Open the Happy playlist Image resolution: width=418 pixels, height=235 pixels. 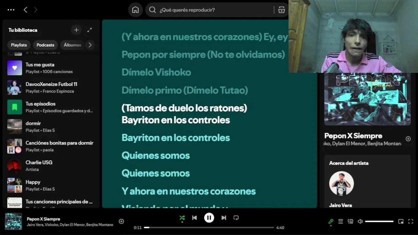point(51,185)
